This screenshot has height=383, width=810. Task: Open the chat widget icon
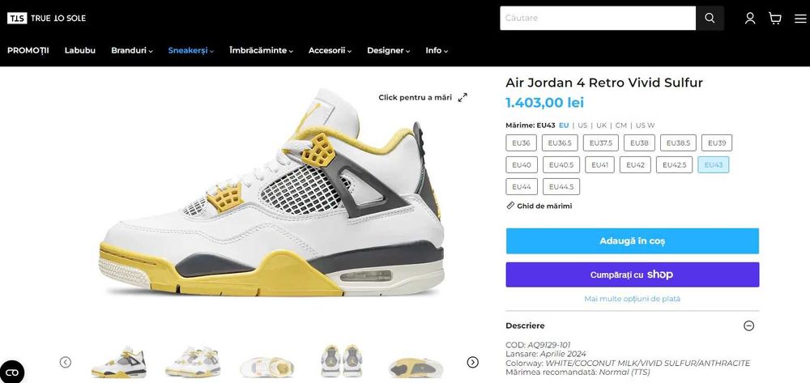12,372
